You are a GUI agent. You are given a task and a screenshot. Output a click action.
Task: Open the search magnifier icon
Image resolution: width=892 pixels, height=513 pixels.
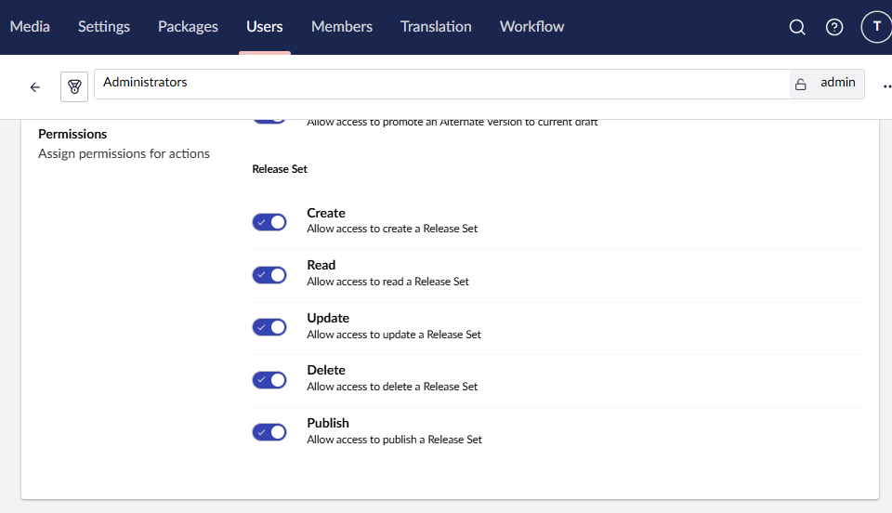click(x=796, y=27)
